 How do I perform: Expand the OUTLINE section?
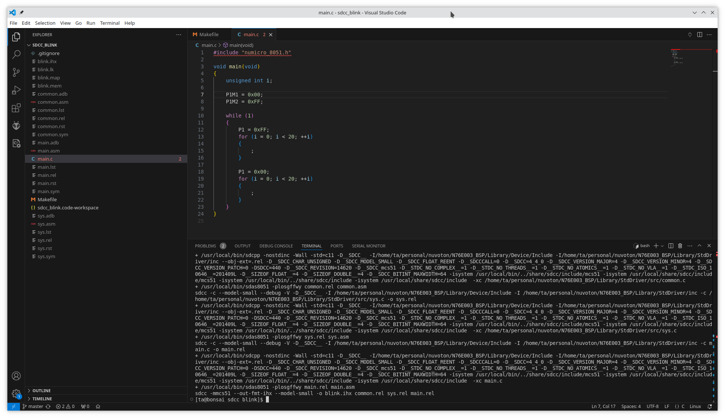pyautogui.click(x=41, y=391)
